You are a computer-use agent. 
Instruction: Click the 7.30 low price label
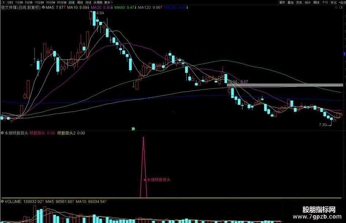323,125
